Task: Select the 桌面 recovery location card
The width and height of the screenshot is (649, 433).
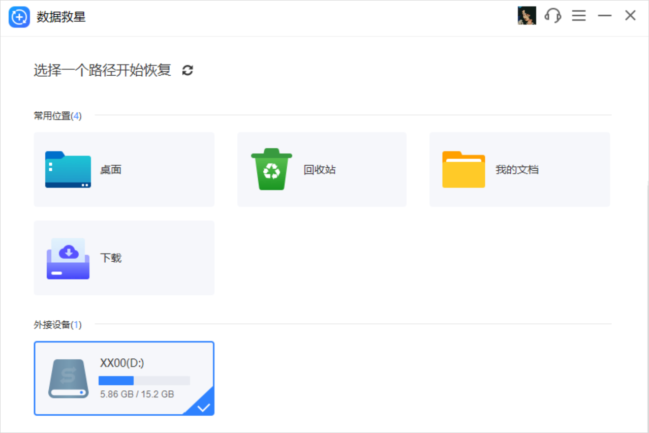Action: pyautogui.click(x=124, y=169)
